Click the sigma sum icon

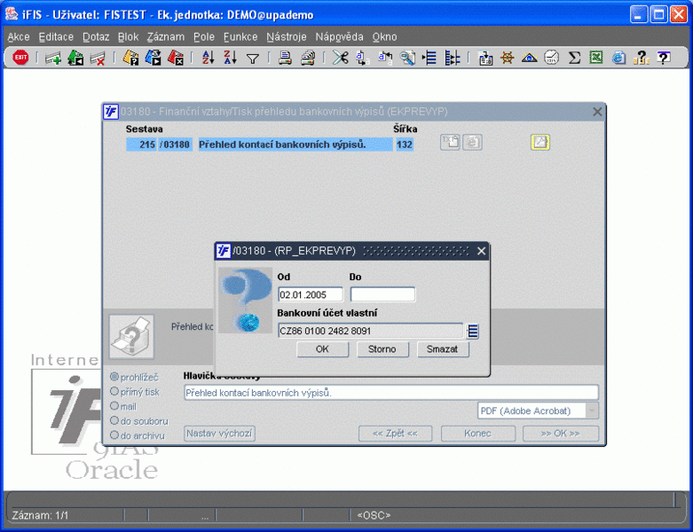tap(574, 58)
